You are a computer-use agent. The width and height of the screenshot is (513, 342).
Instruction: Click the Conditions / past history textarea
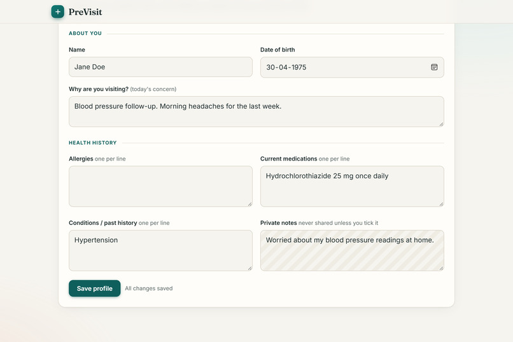[x=160, y=250]
